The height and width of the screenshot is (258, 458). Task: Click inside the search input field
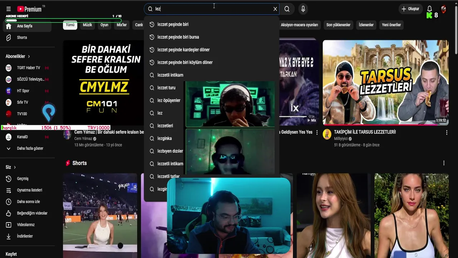point(211,9)
